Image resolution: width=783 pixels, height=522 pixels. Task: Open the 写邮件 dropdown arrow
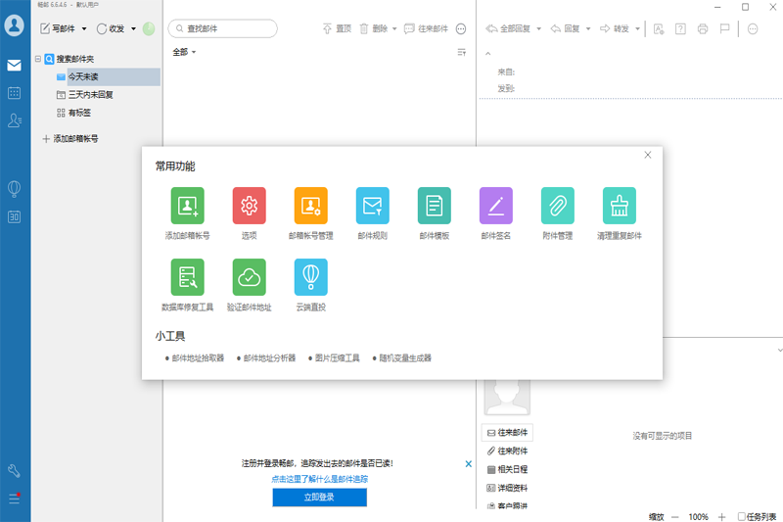(84, 29)
